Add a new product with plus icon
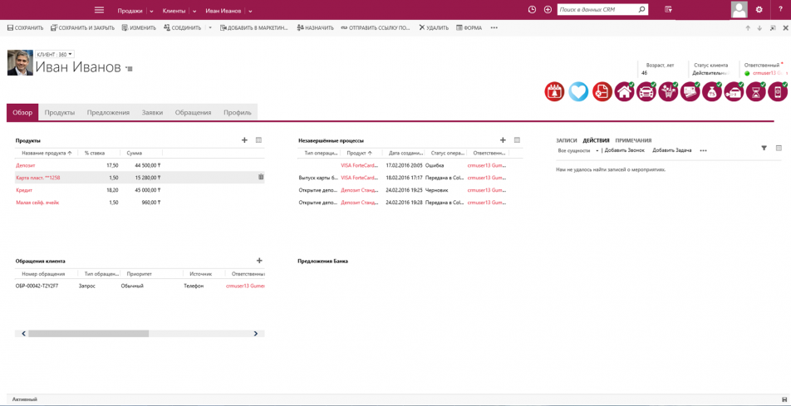 pyautogui.click(x=244, y=140)
